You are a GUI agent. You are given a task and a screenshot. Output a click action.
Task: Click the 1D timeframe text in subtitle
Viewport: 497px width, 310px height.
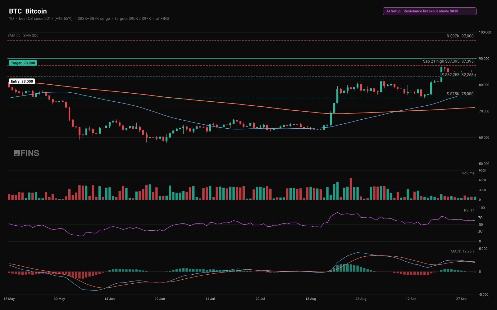coord(11,19)
